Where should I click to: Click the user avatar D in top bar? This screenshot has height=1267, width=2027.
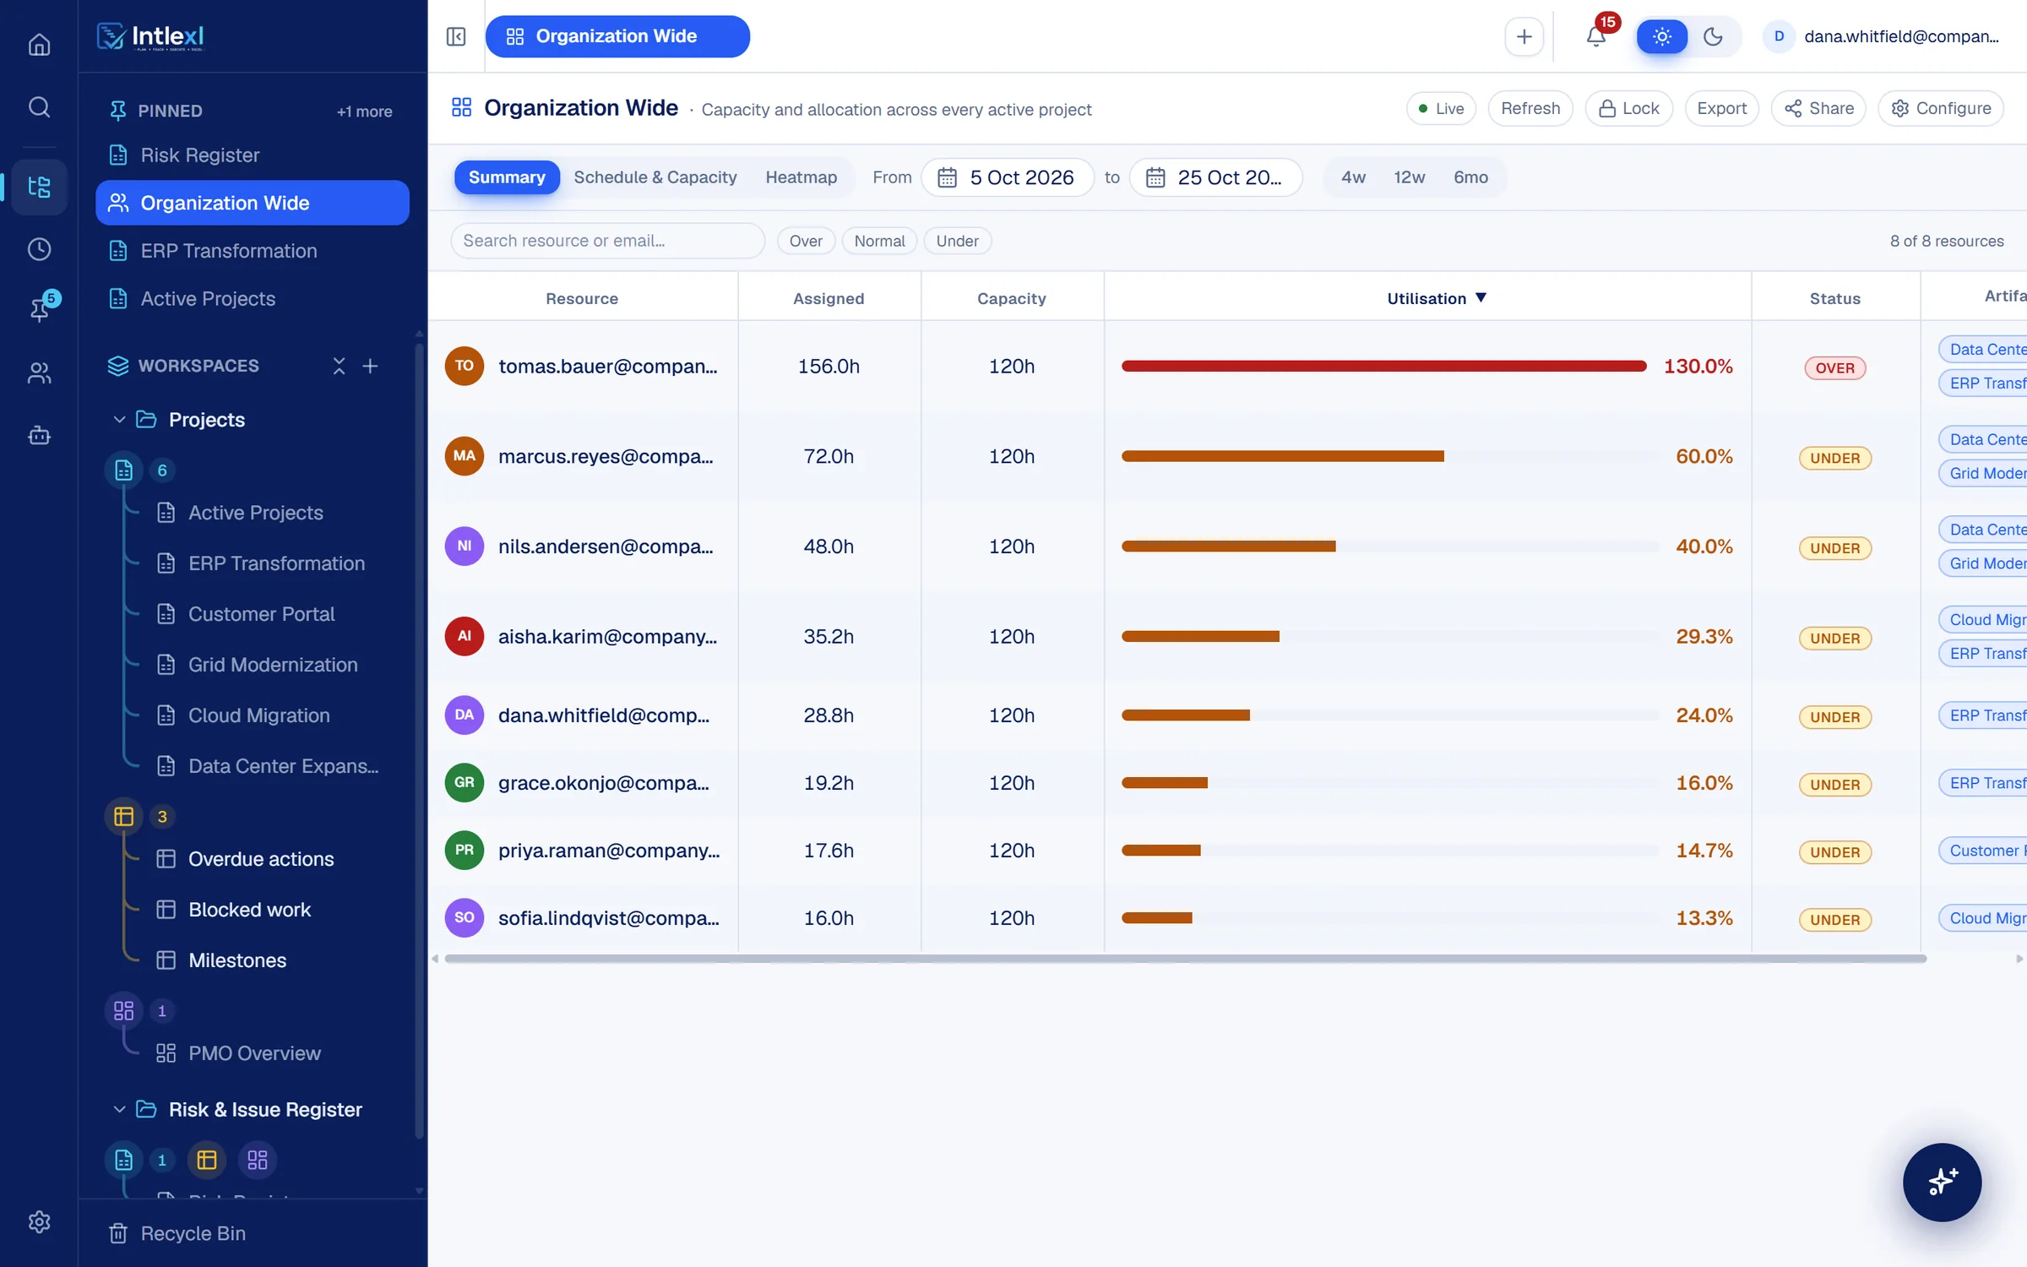point(1779,36)
